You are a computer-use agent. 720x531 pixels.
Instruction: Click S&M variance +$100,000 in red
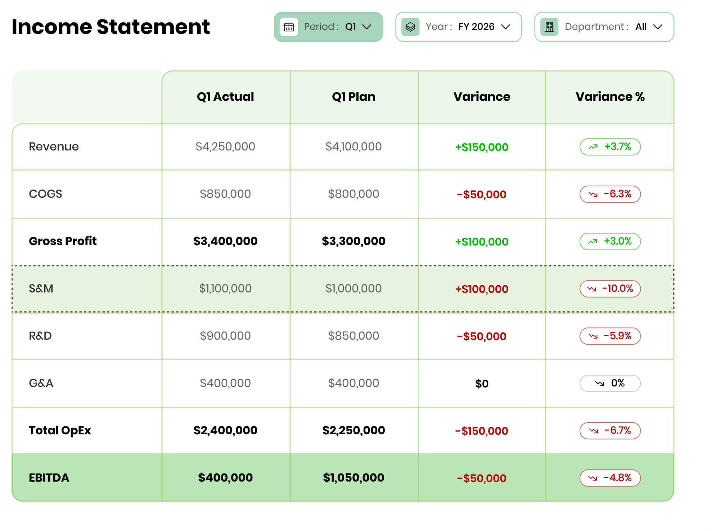[482, 289]
